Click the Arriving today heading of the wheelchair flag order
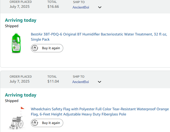Image resolution: width=170 pixels, height=132 pixels. tap(20, 95)
